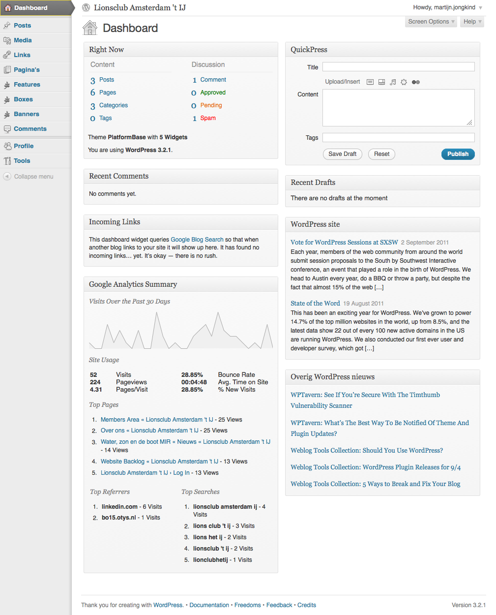The image size is (496, 615).
Task: Open the Members Area top page link
Action: click(157, 420)
